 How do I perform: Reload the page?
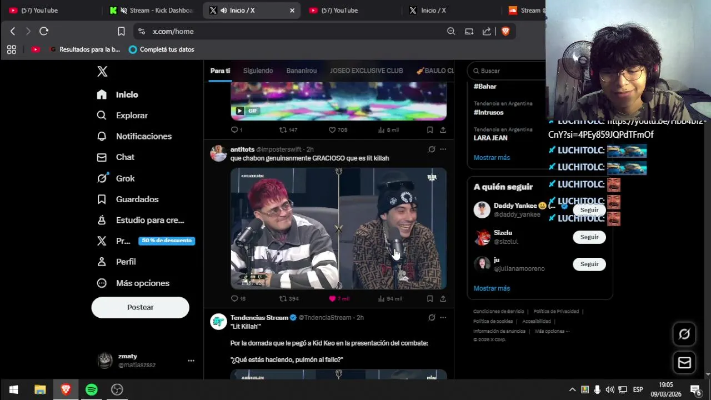point(44,32)
